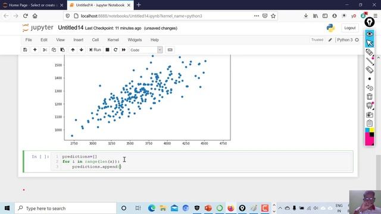Select the annotation cursor pointer tool
This screenshot has height=214, width=381.
[370, 43]
